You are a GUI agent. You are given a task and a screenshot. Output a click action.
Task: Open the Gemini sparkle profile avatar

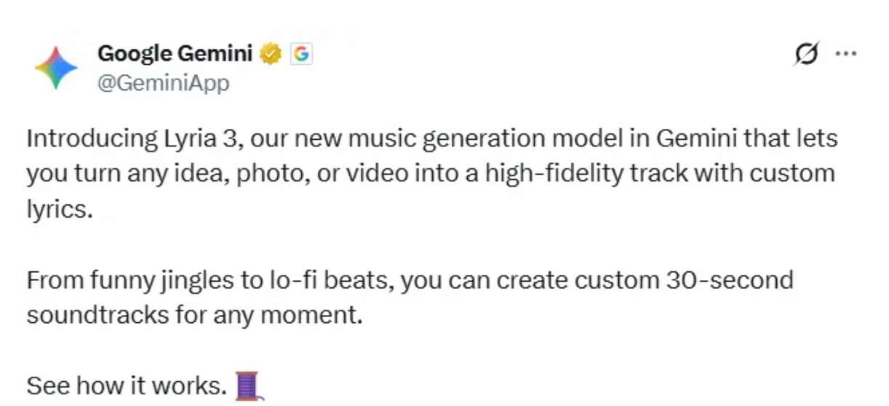[x=56, y=68]
